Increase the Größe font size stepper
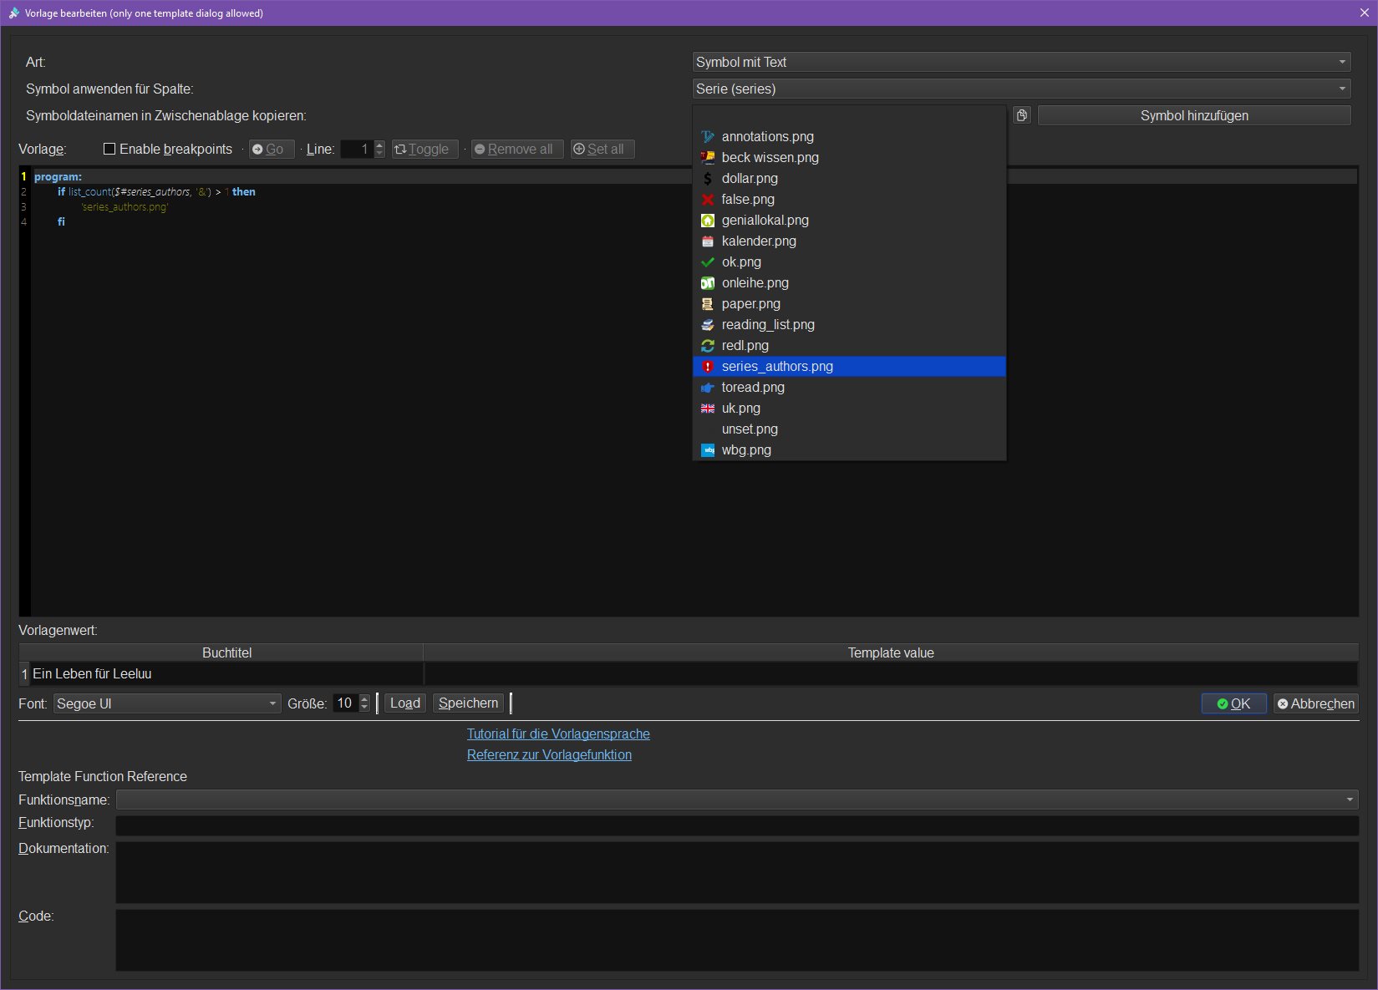1378x990 pixels. (364, 698)
